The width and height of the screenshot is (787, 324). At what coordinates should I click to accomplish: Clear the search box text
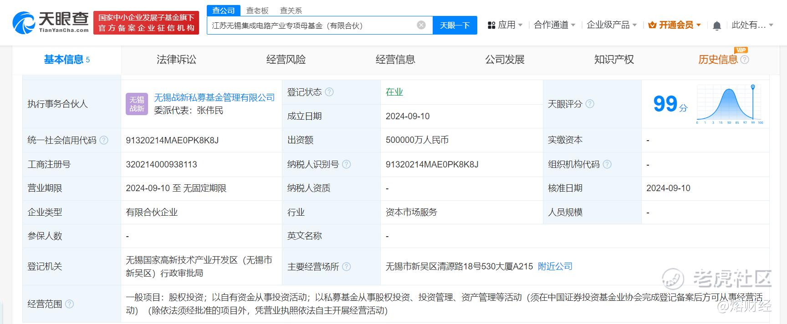tap(421, 25)
